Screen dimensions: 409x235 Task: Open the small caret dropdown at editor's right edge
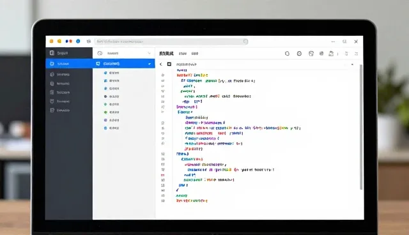[x=352, y=64]
